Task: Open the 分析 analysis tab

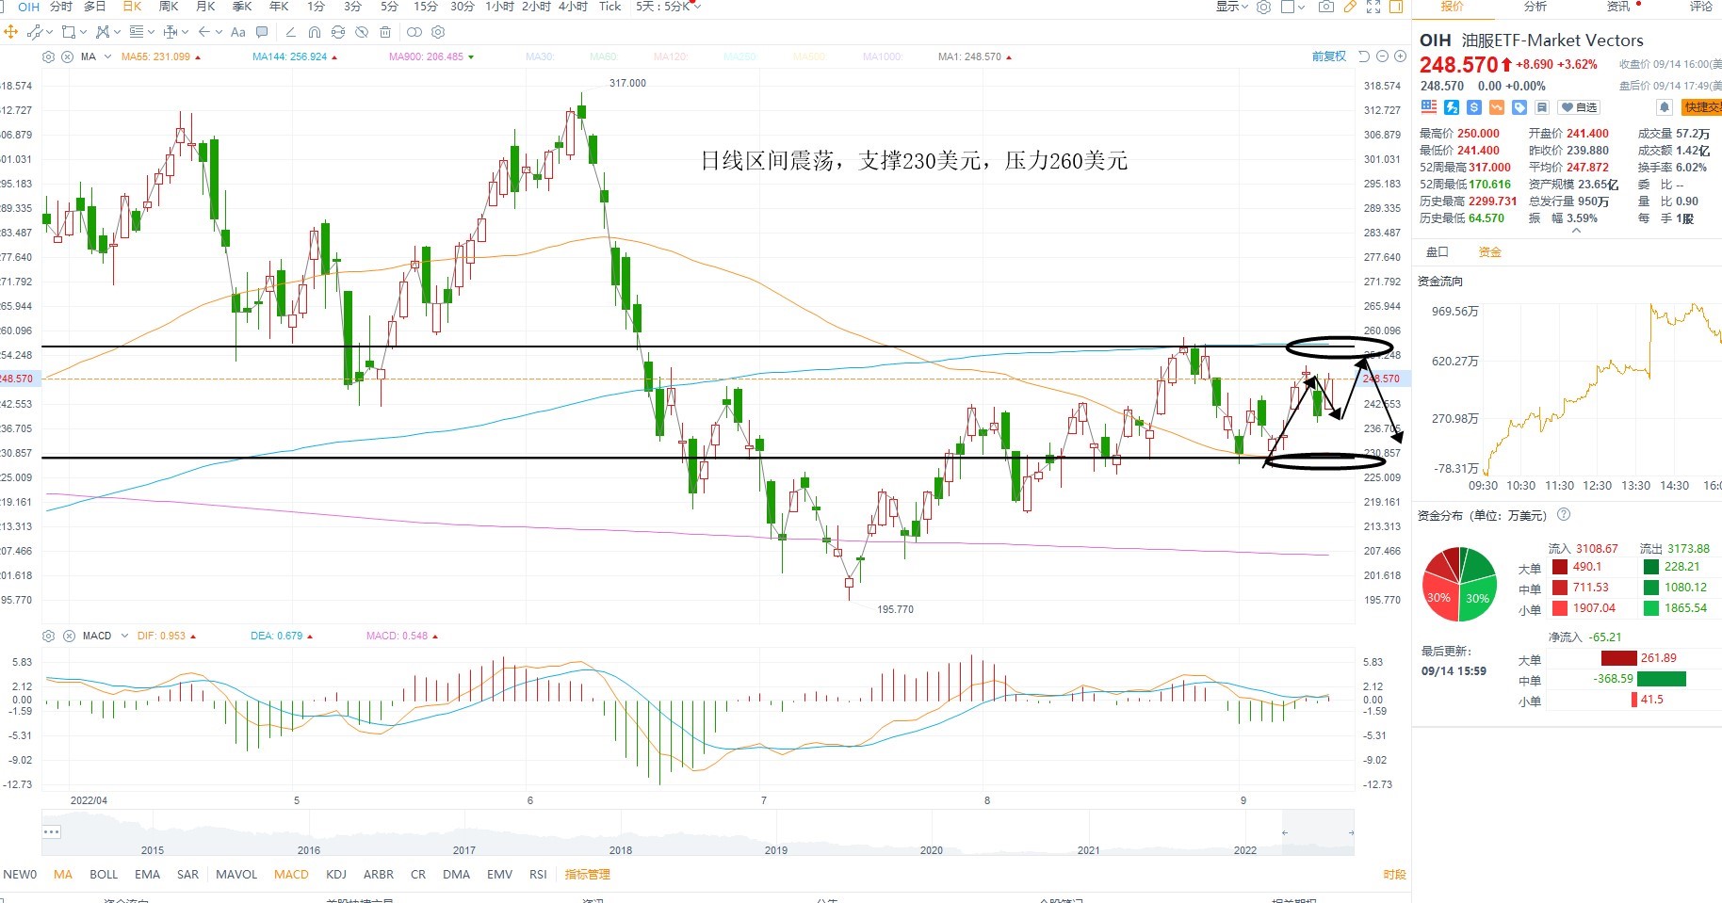Action: pos(1535,7)
